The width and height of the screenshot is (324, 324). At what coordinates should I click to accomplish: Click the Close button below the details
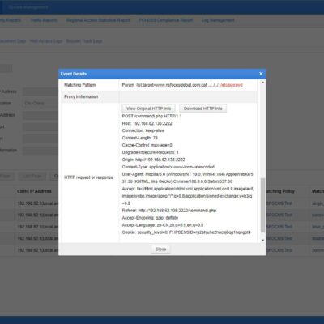coord(160,249)
